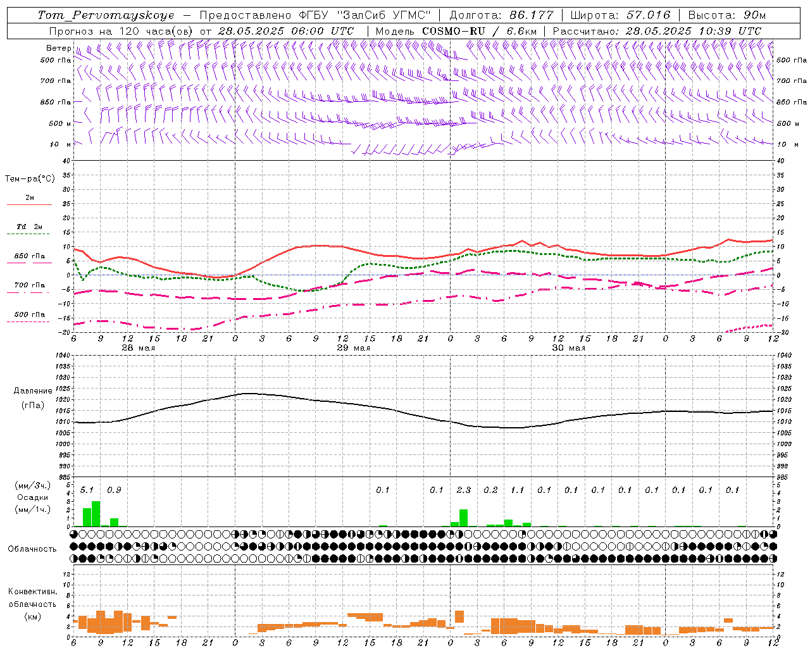This screenshot has width=810, height=648.
Task: Click the 5.1 precipitation value
Action: 87,490
